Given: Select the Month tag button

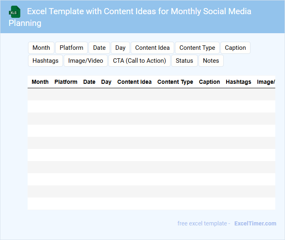Looking at the screenshot, I should click(x=41, y=48).
